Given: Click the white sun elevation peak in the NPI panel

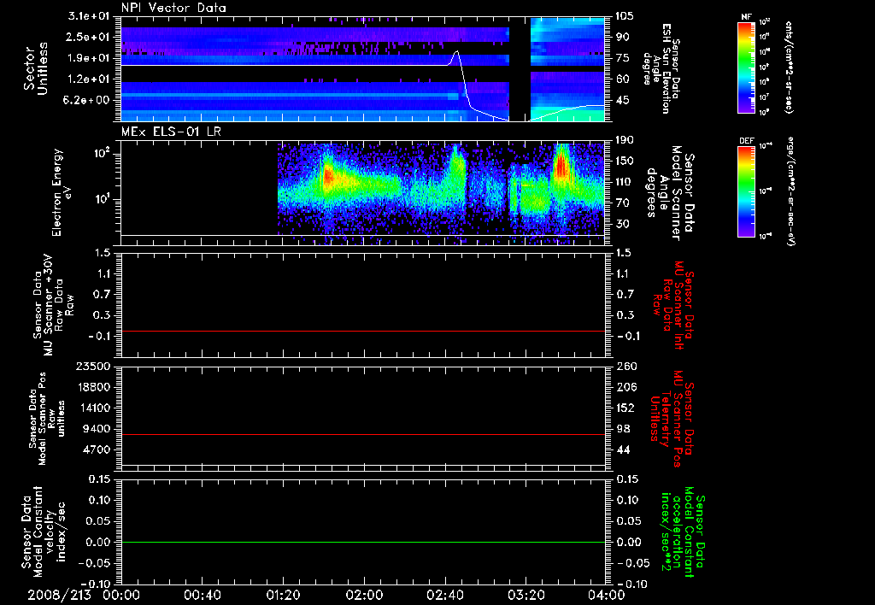Looking at the screenshot, I should click(x=457, y=52).
